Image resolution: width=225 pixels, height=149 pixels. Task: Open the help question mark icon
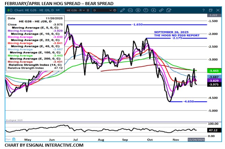click(x=203, y=11)
